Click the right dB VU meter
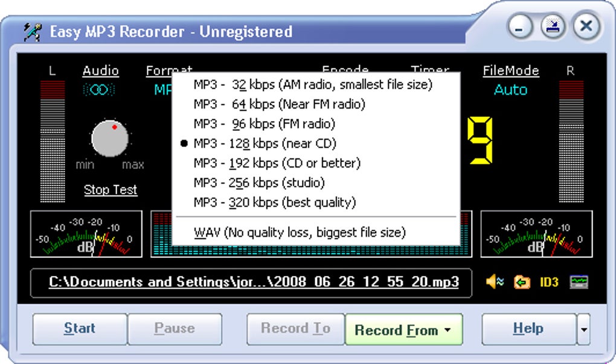 tap(536, 234)
